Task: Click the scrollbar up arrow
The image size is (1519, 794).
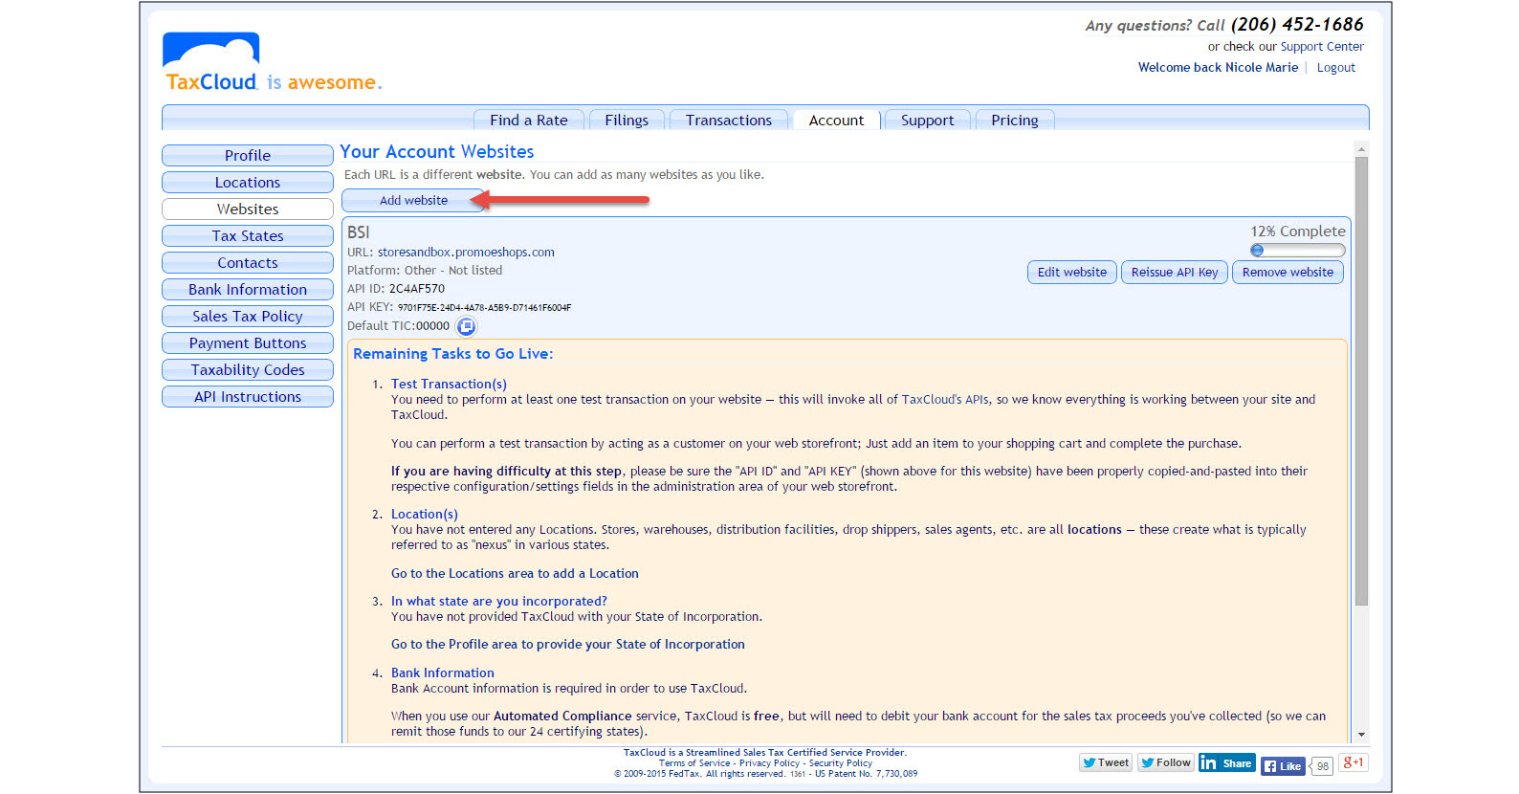Action: [1361, 149]
